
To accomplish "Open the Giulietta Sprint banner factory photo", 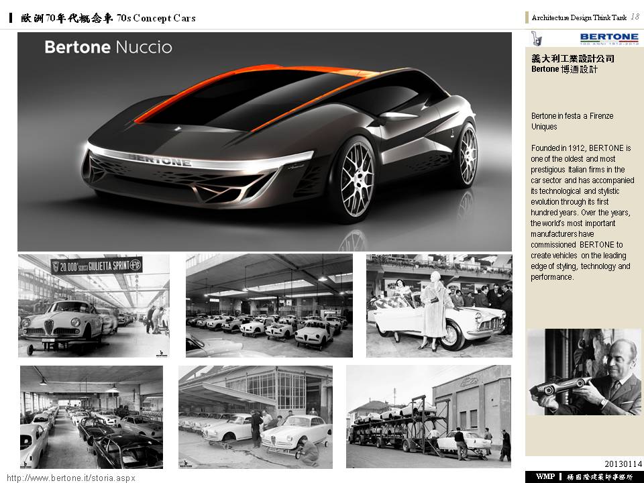I will coord(94,305).
